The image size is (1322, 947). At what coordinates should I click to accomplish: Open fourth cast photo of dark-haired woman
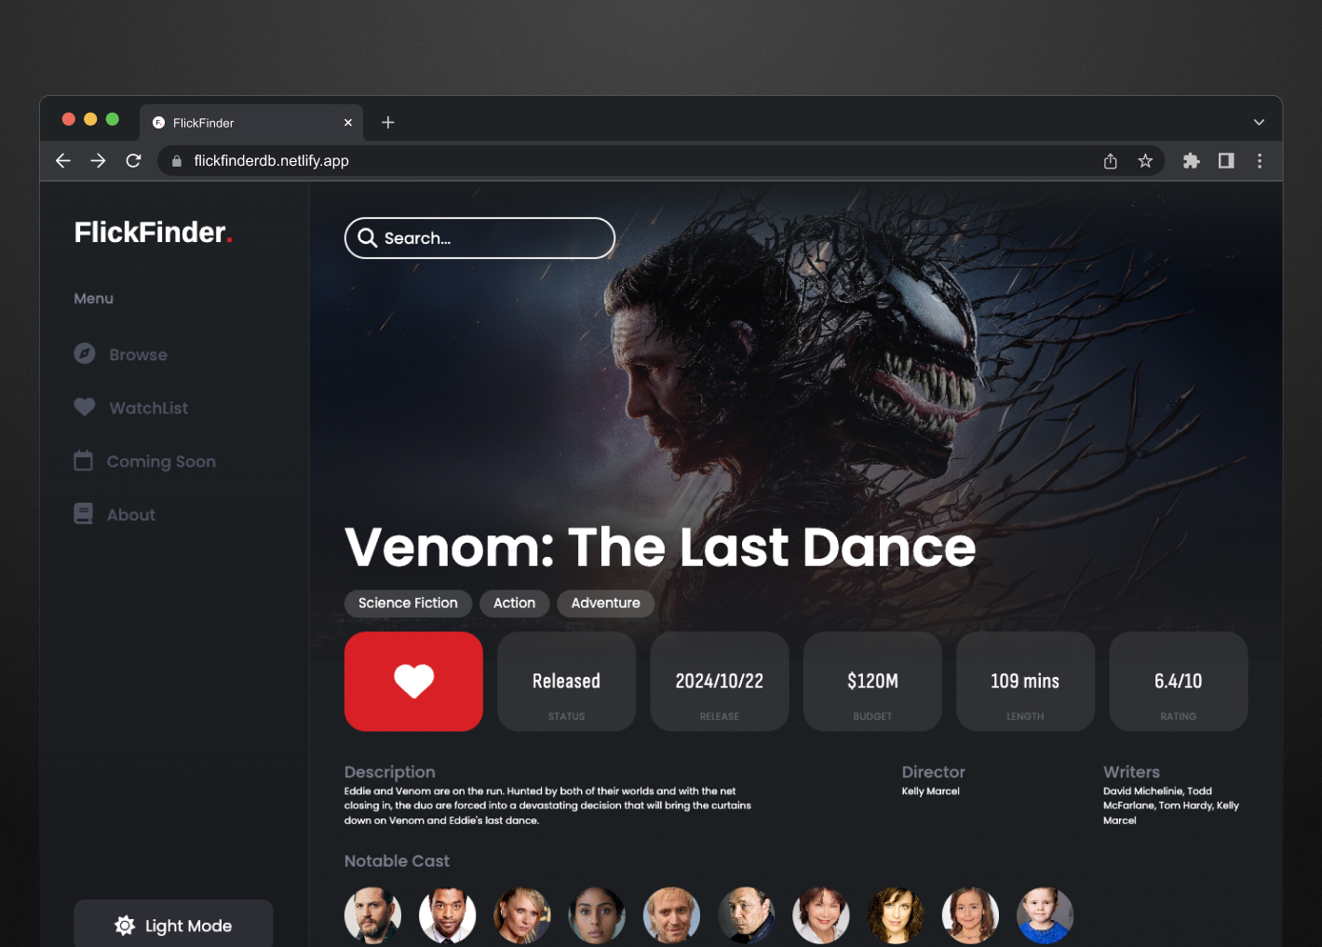tap(597, 915)
